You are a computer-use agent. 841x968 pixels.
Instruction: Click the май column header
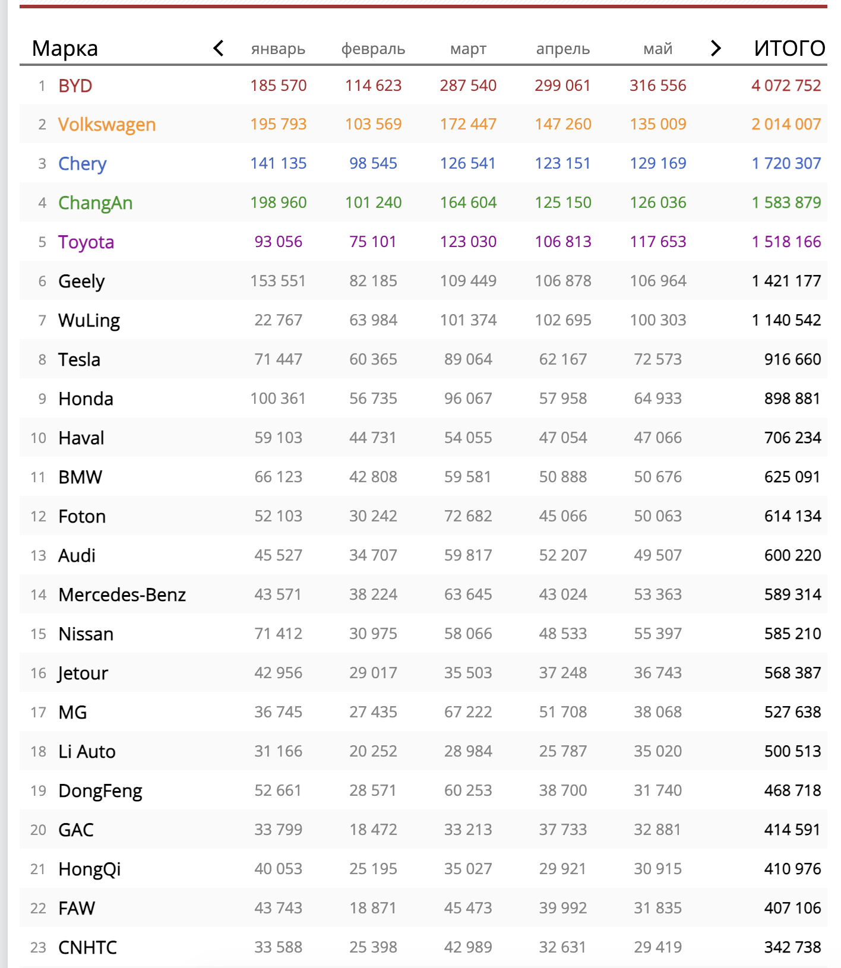tap(657, 49)
